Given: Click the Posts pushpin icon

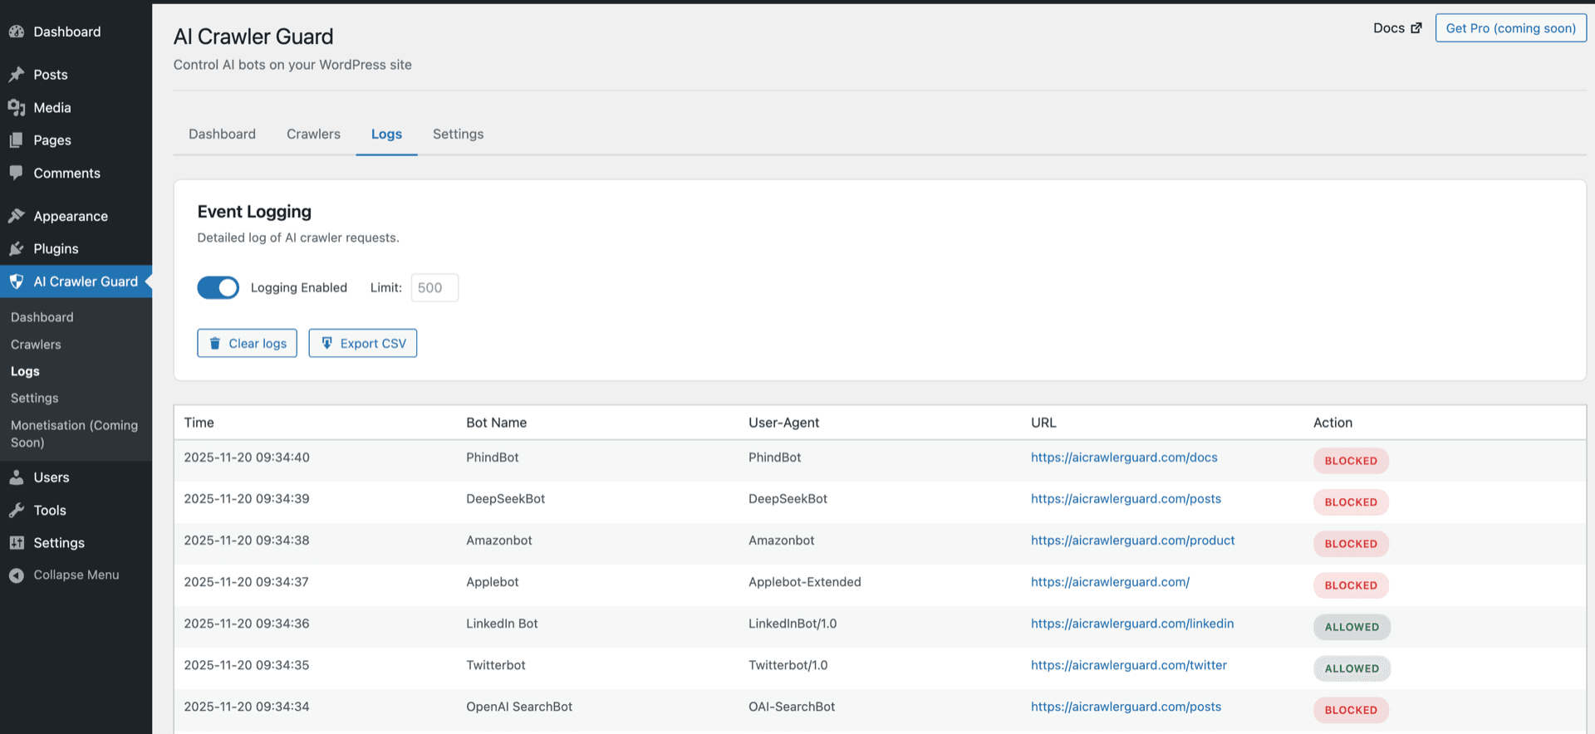Looking at the screenshot, I should tap(17, 75).
